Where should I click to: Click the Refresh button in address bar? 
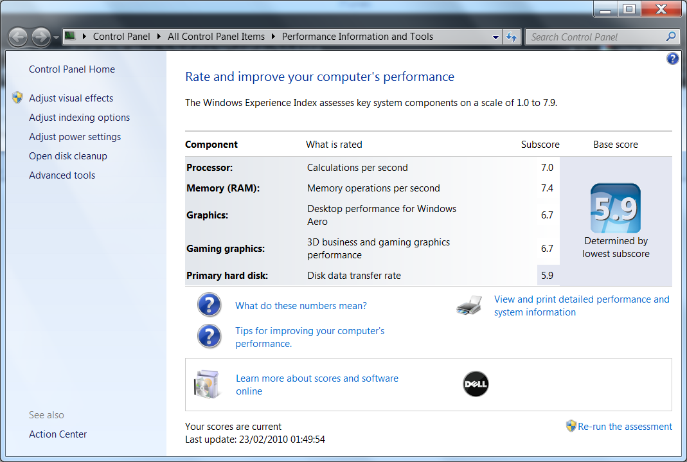[x=512, y=37]
